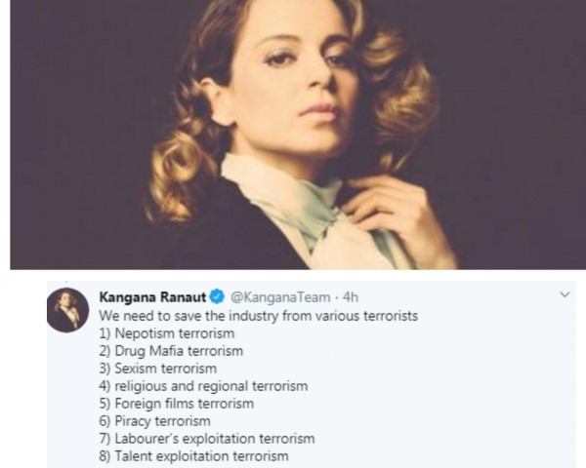Click the Kangana Ranaut display name

point(152,297)
